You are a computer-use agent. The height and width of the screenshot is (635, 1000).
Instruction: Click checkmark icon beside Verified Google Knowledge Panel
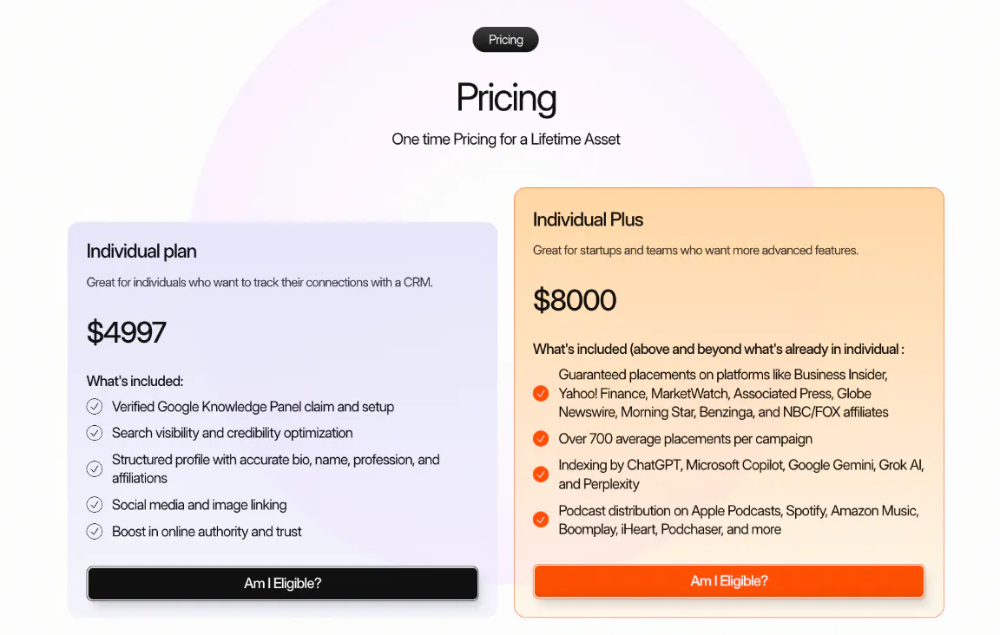point(95,406)
